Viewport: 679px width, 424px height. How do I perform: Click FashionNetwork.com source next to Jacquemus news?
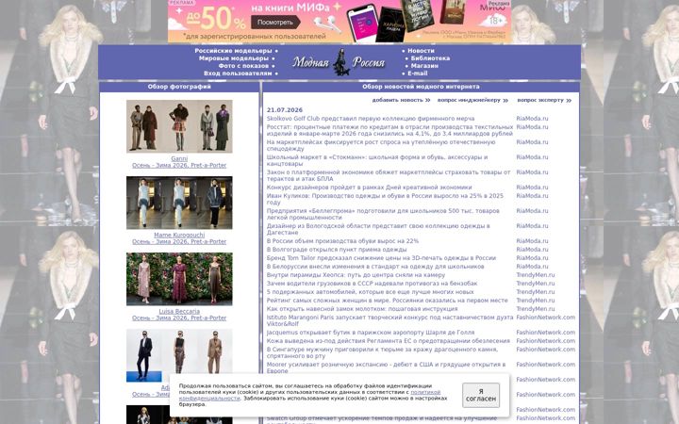(546, 333)
